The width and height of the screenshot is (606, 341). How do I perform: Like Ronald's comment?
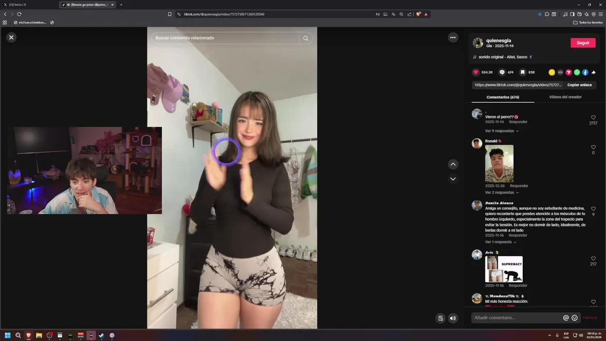click(x=593, y=147)
